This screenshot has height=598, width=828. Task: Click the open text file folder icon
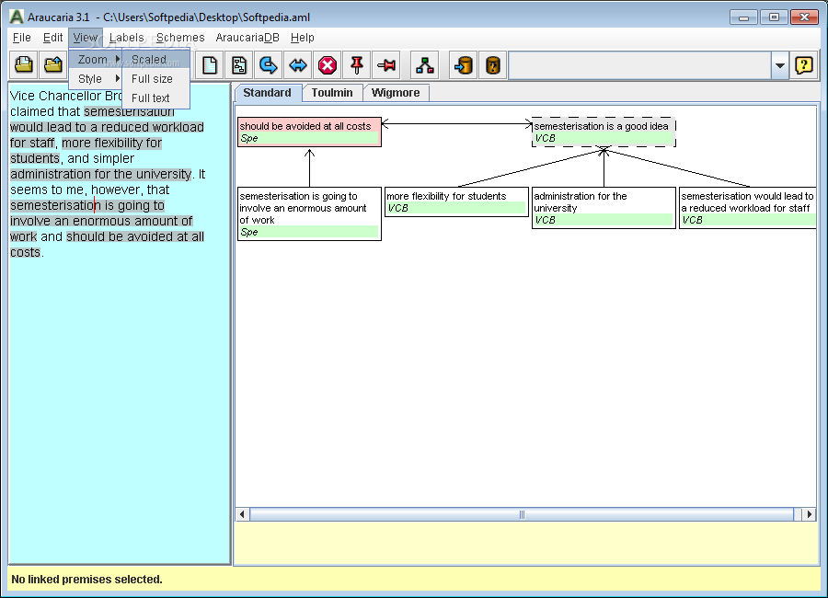click(x=24, y=65)
